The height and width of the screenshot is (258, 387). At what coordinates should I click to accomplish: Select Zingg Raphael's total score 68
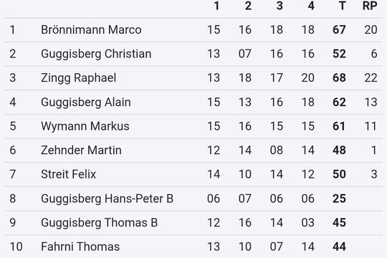pos(339,78)
